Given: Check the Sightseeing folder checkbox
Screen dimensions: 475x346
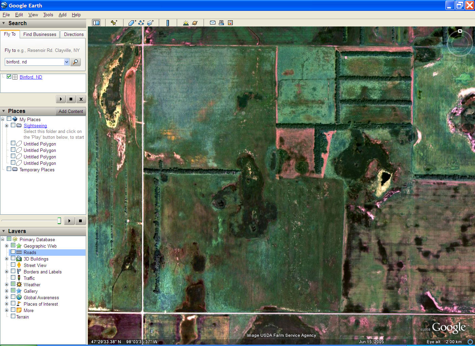Looking at the screenshot, I should (x=13, y=125).
